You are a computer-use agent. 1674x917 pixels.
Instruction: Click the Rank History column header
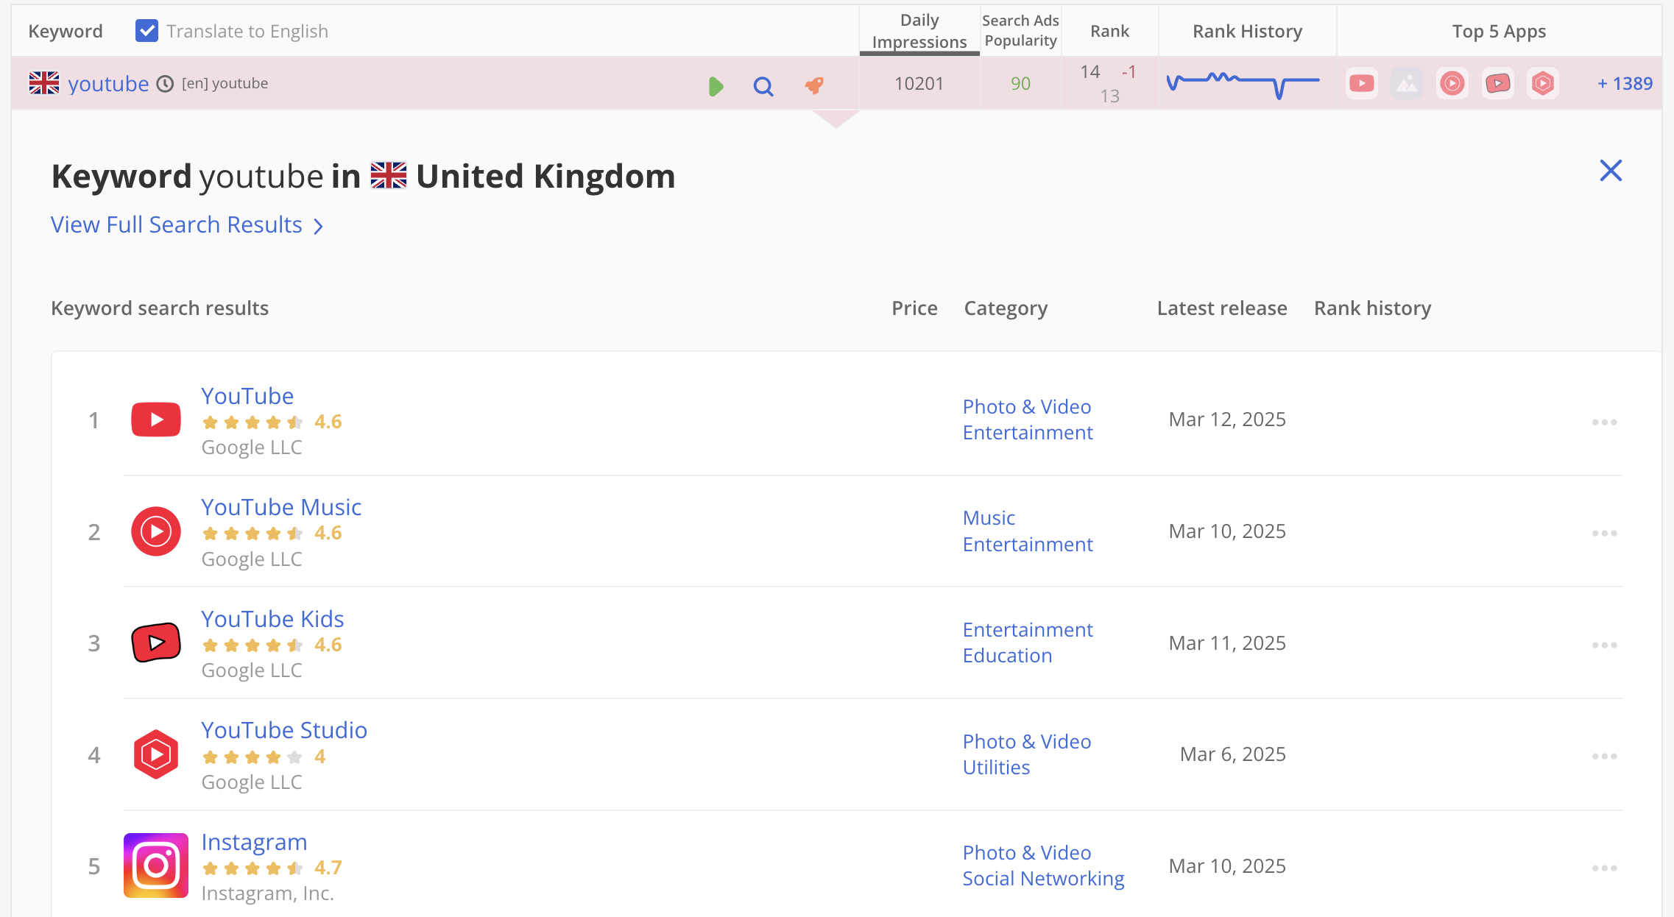(x=1247, y=31)
